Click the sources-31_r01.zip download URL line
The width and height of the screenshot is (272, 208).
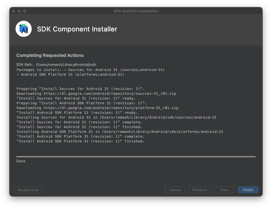(x=96, y=93)
